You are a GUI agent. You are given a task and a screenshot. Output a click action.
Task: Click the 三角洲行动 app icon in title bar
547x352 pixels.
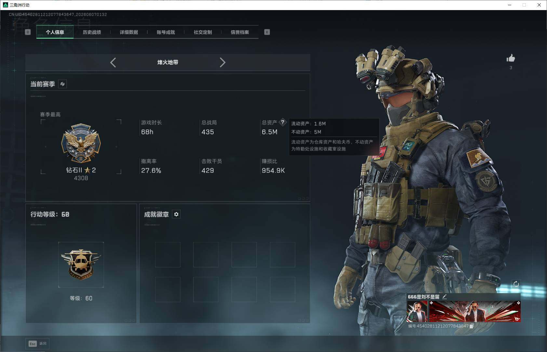(5, 5)
